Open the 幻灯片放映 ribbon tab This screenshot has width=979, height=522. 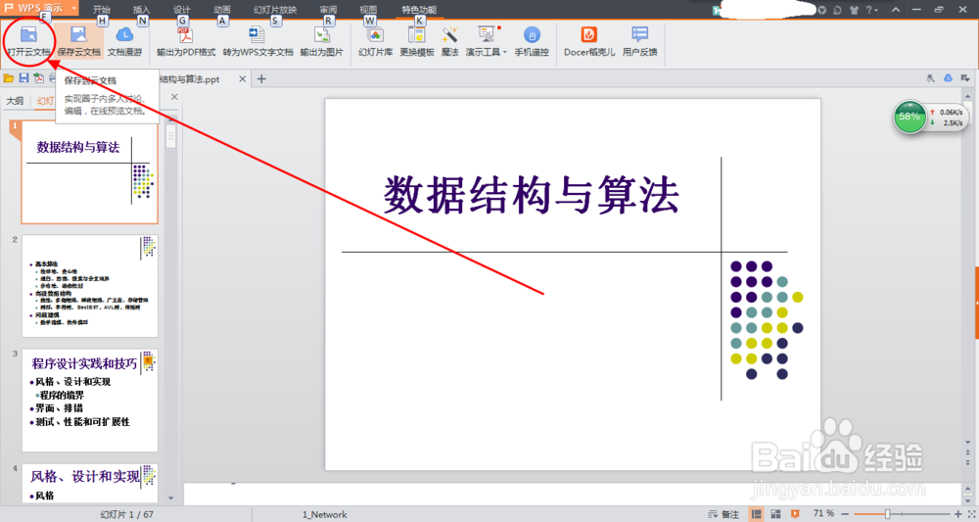tap(275, 10)
